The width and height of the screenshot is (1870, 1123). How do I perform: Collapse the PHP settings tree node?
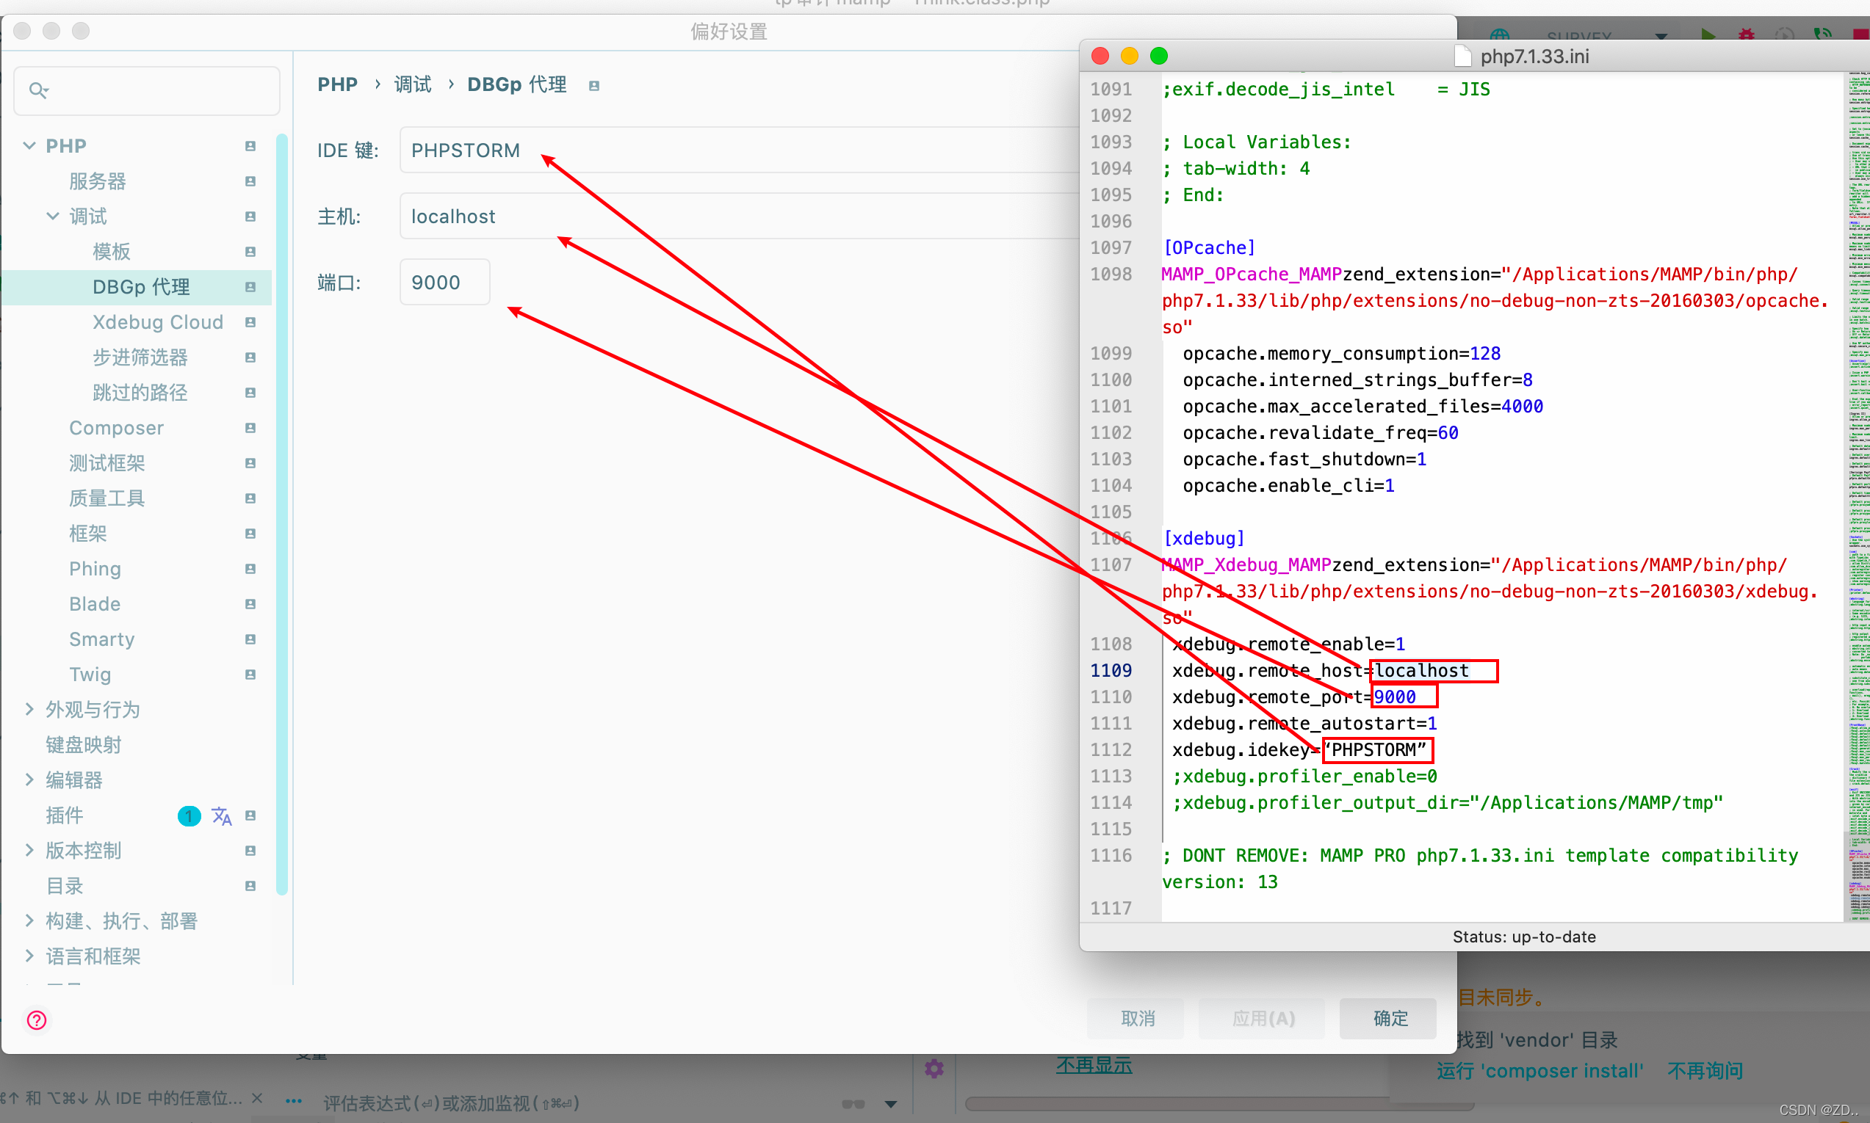pyautogui.click(x=29, y=145)
